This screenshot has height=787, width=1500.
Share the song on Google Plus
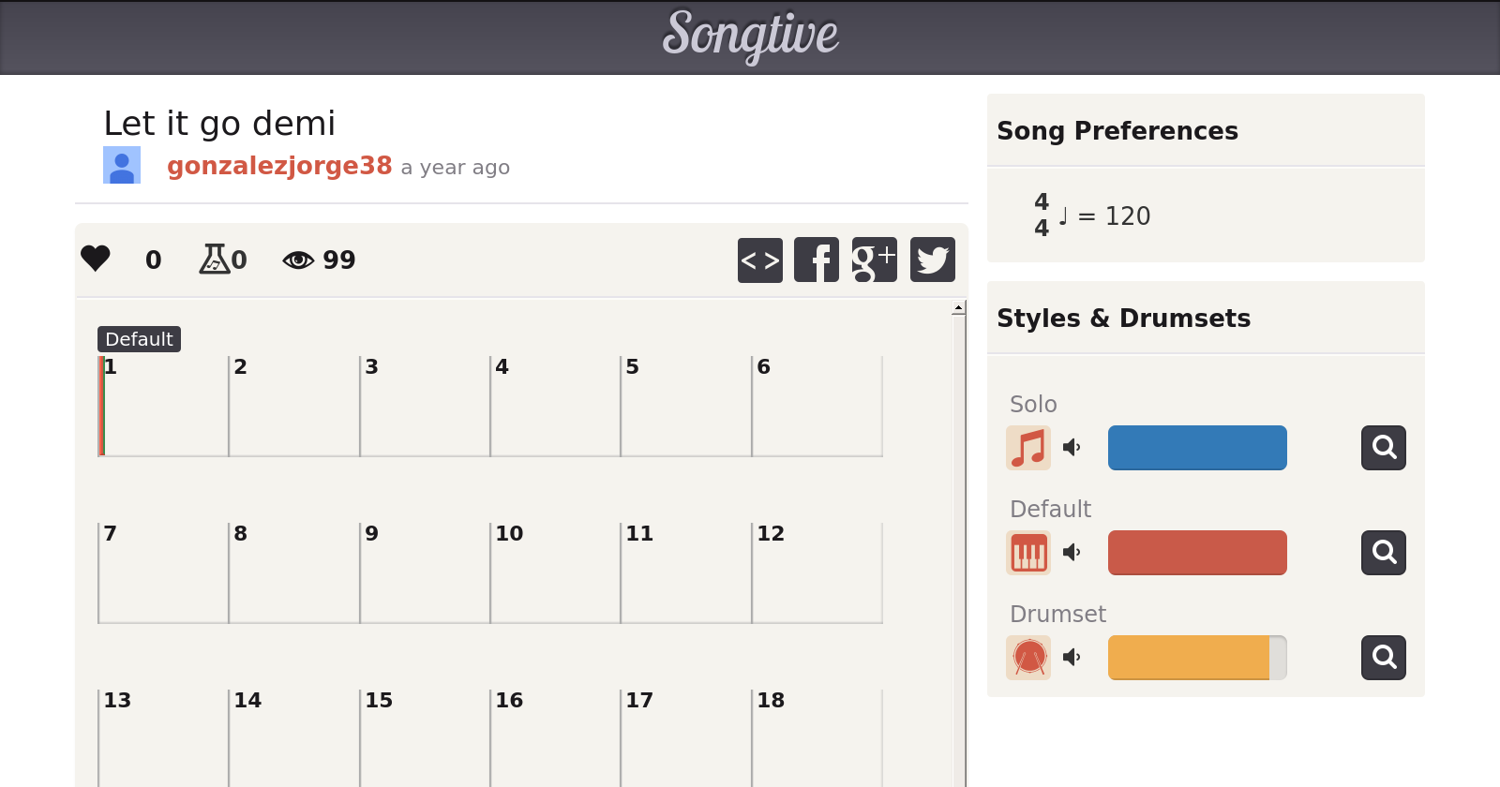pyautogui.click(x=874, y=260)
